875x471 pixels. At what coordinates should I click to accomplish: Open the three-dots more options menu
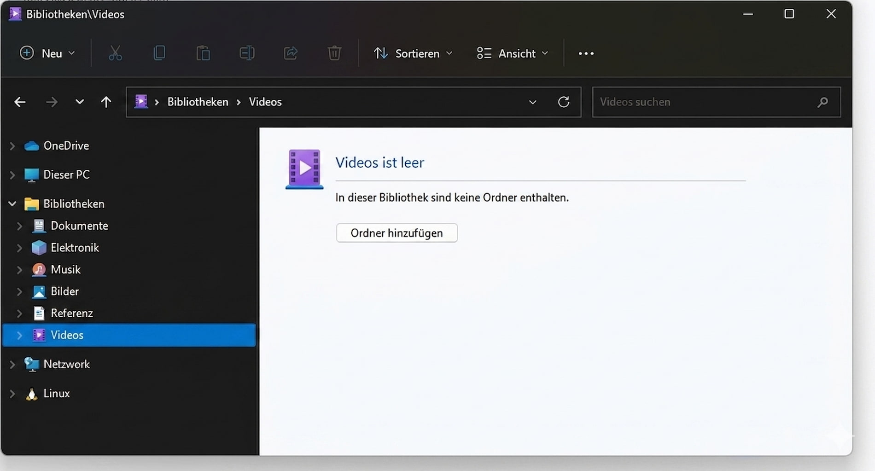point(586,53)
